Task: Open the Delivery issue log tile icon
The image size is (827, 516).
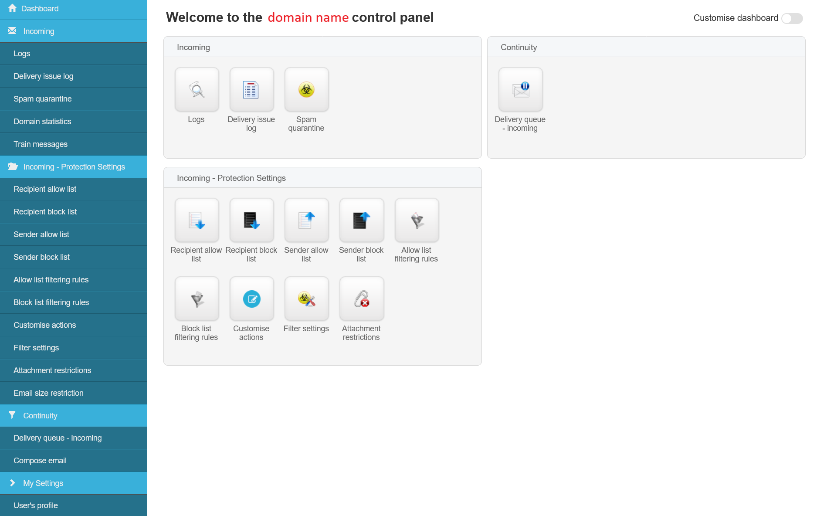Action: point(251,89)
